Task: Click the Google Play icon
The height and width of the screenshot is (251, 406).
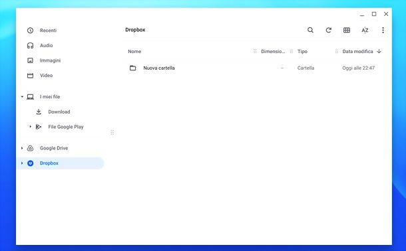Action: 39,127
